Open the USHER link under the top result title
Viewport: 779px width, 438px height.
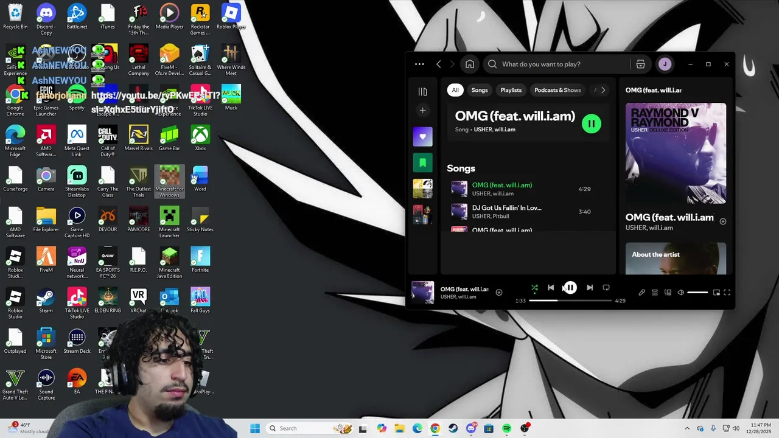(483, 130)
